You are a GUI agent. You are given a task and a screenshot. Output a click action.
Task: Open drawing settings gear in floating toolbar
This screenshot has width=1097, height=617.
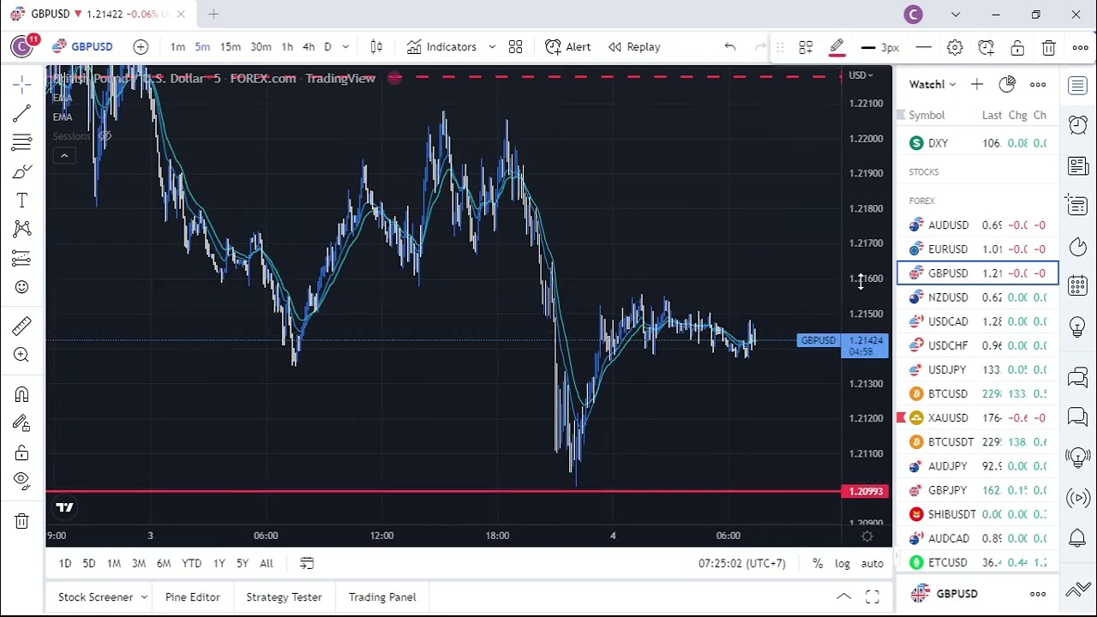click(955, 48)
